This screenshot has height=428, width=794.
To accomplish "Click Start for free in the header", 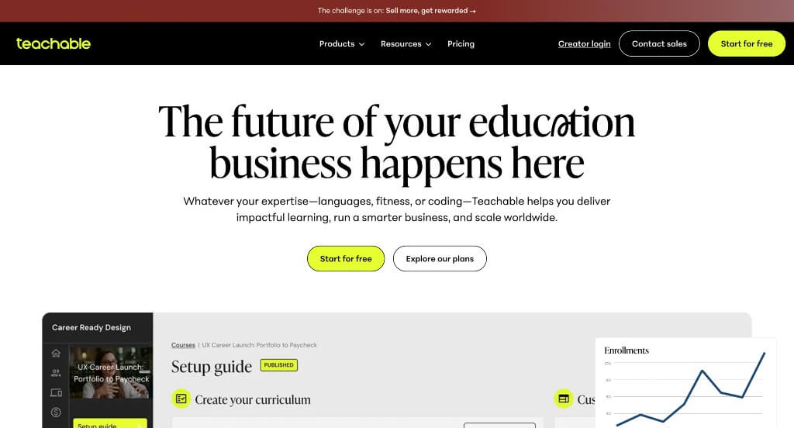I will click(x=746, y=44).
